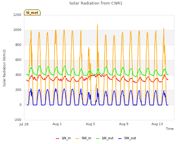Image resolution: width=192 pixels, height=144 pixels.
Task: Click the green LW_out legend swatch
Action: click(x=98, y=139)
